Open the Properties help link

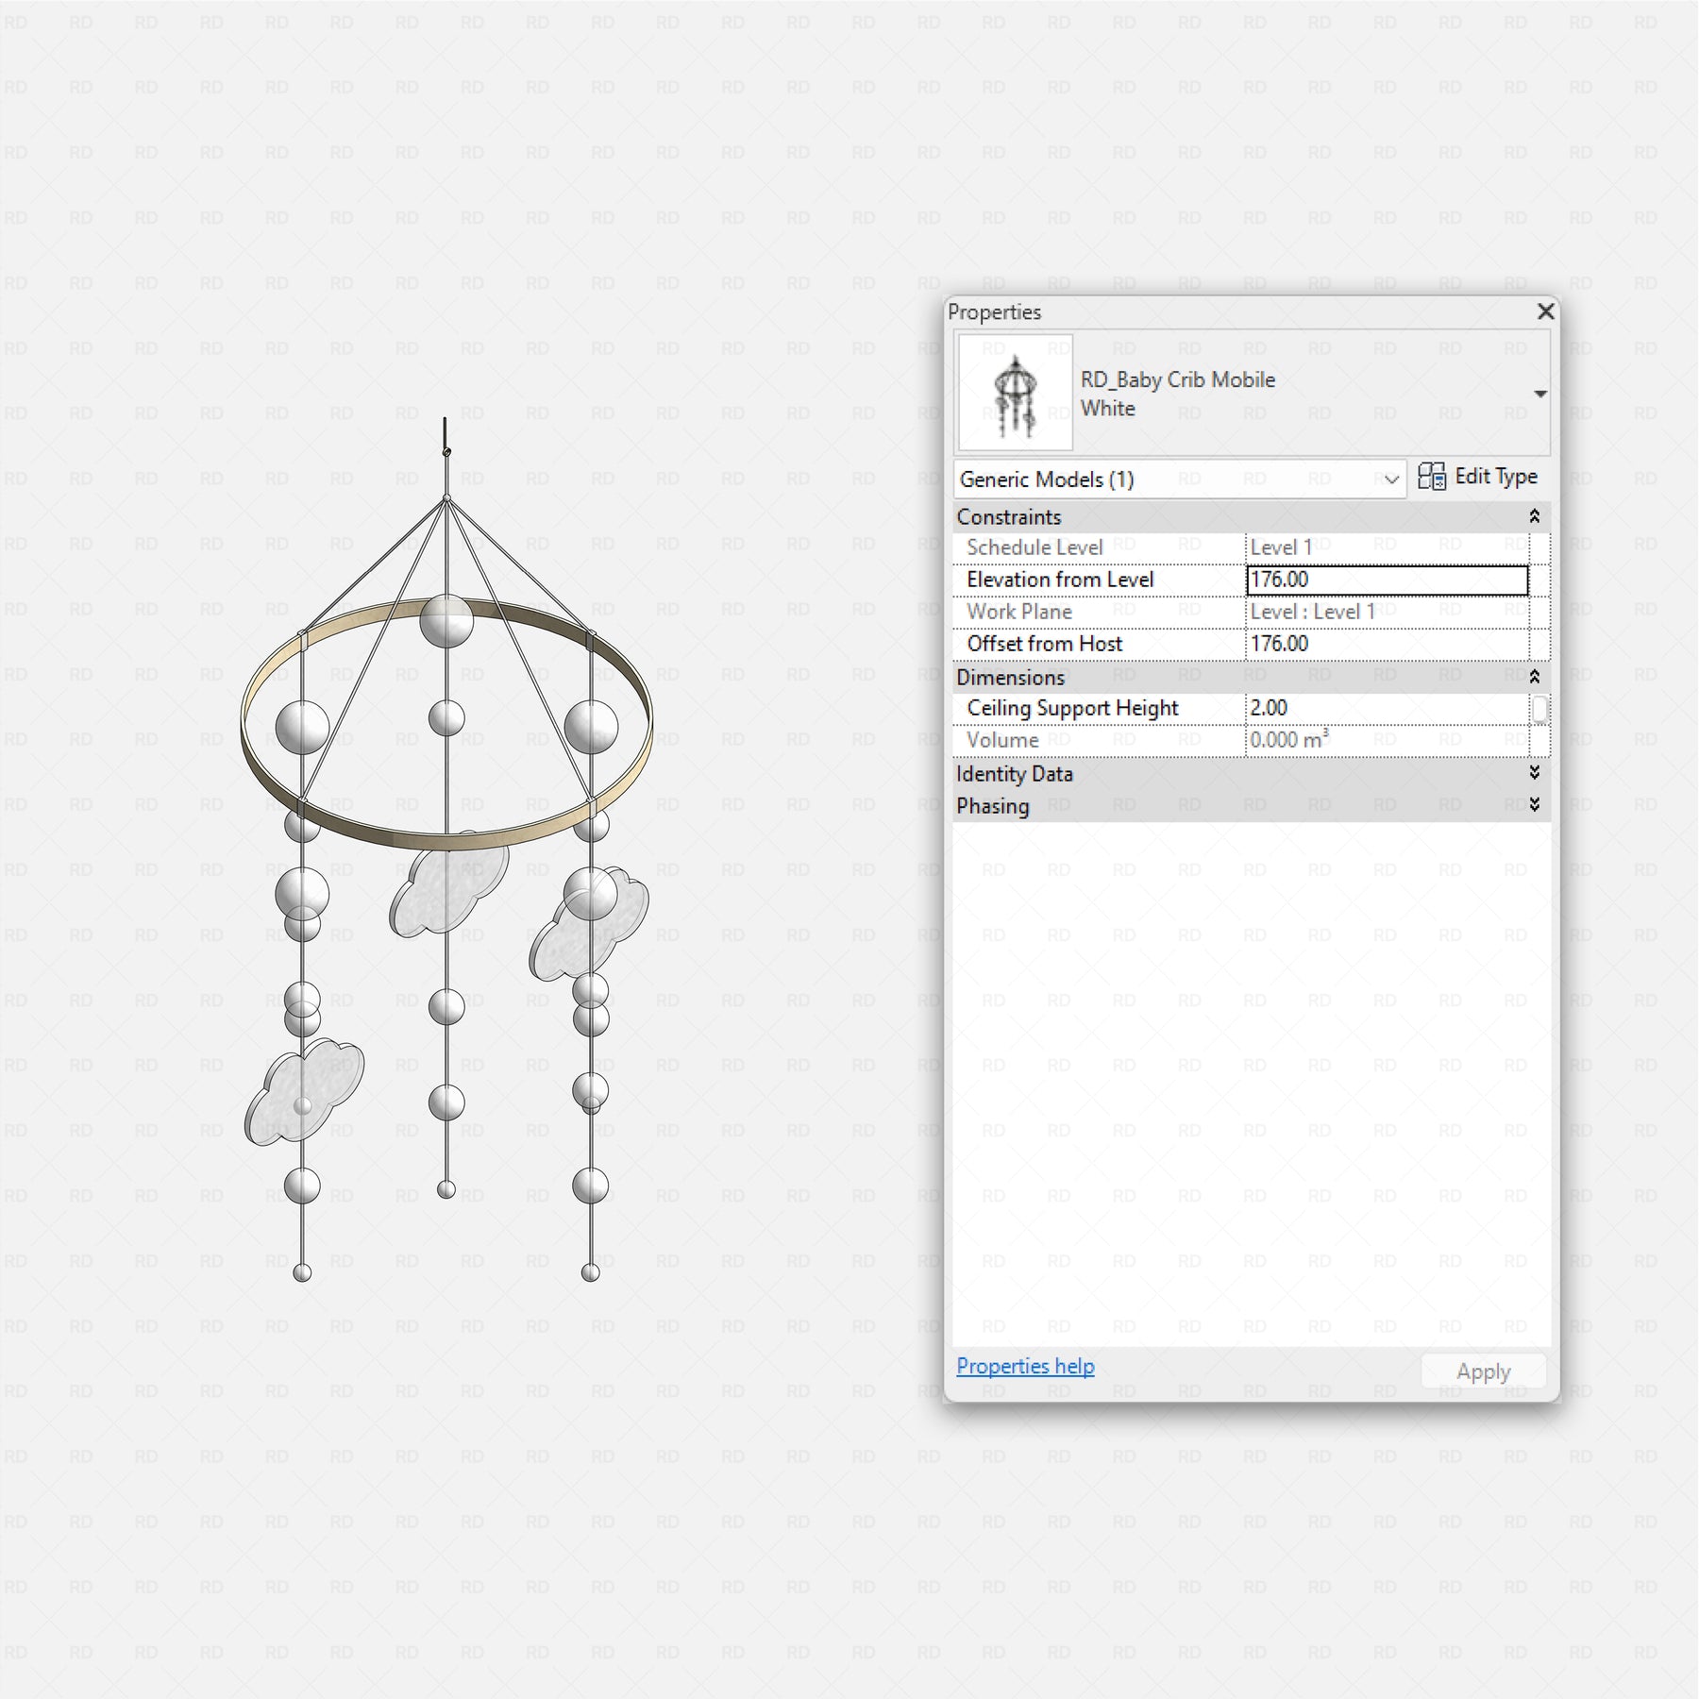(1025, 1366)
